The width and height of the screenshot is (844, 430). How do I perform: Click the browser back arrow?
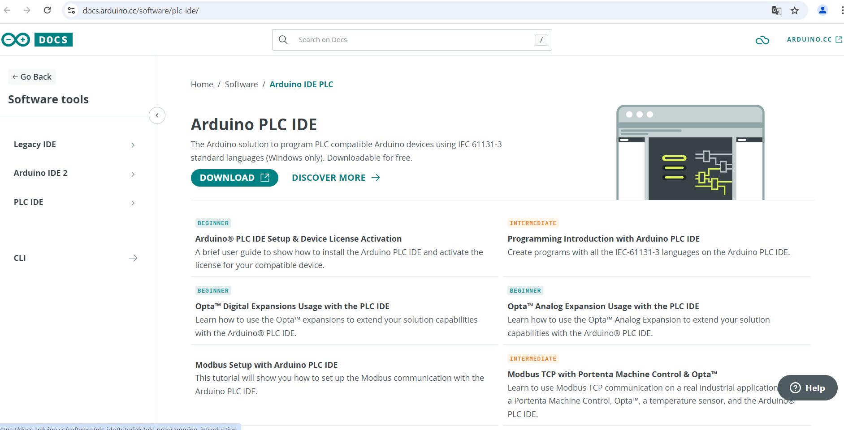click(7, 10)
